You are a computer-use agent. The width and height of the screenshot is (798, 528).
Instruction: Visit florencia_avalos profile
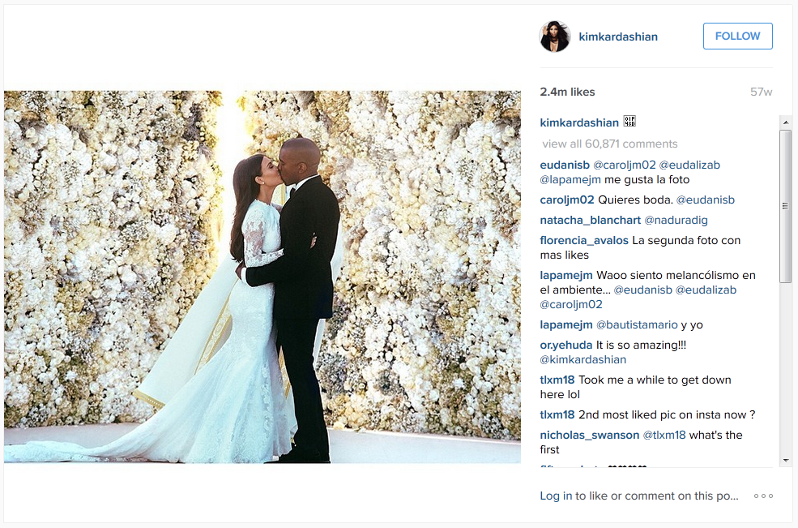(x=584, y=241)
